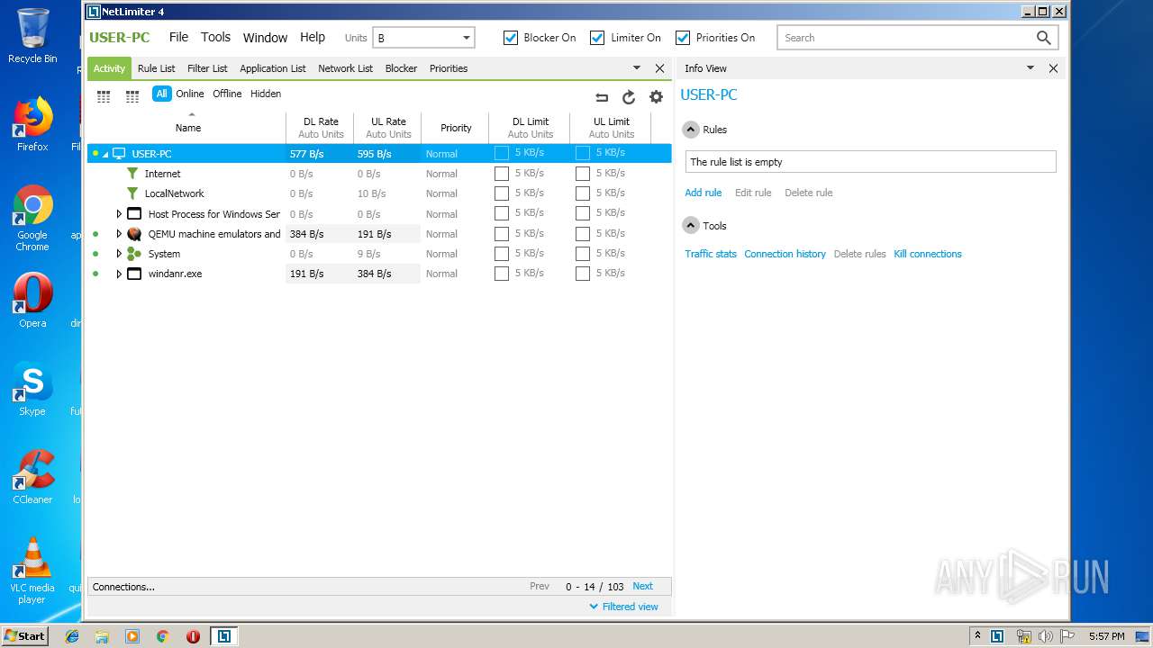
Task: Open the Info View panel dropdown arrow
Action: pos(1030,68)
